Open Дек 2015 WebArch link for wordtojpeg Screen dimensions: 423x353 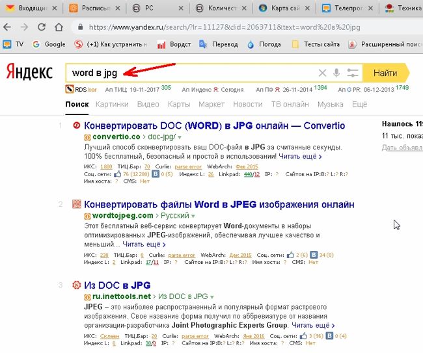pos(240,255)
